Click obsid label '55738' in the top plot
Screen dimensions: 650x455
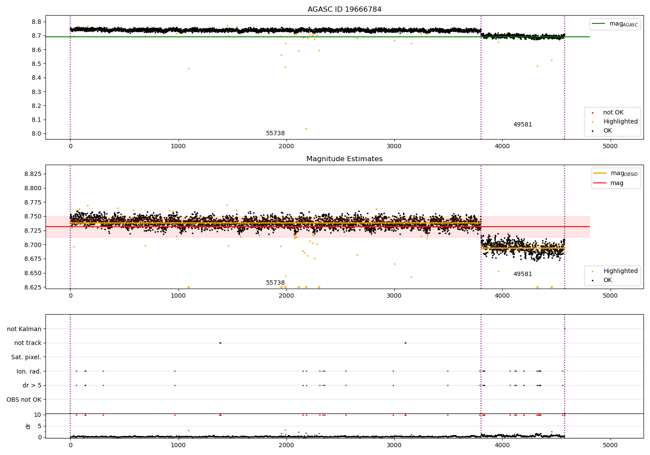click(x=275, y=133)
